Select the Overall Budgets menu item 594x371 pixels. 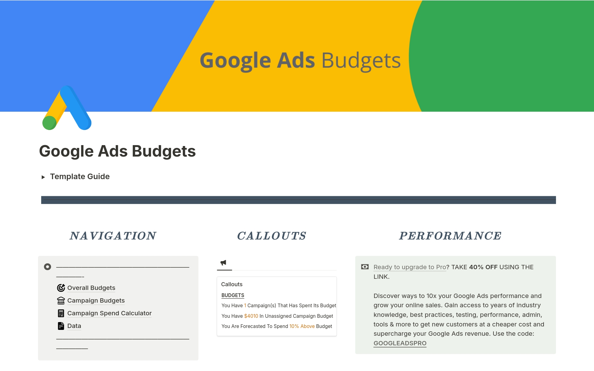91,287
